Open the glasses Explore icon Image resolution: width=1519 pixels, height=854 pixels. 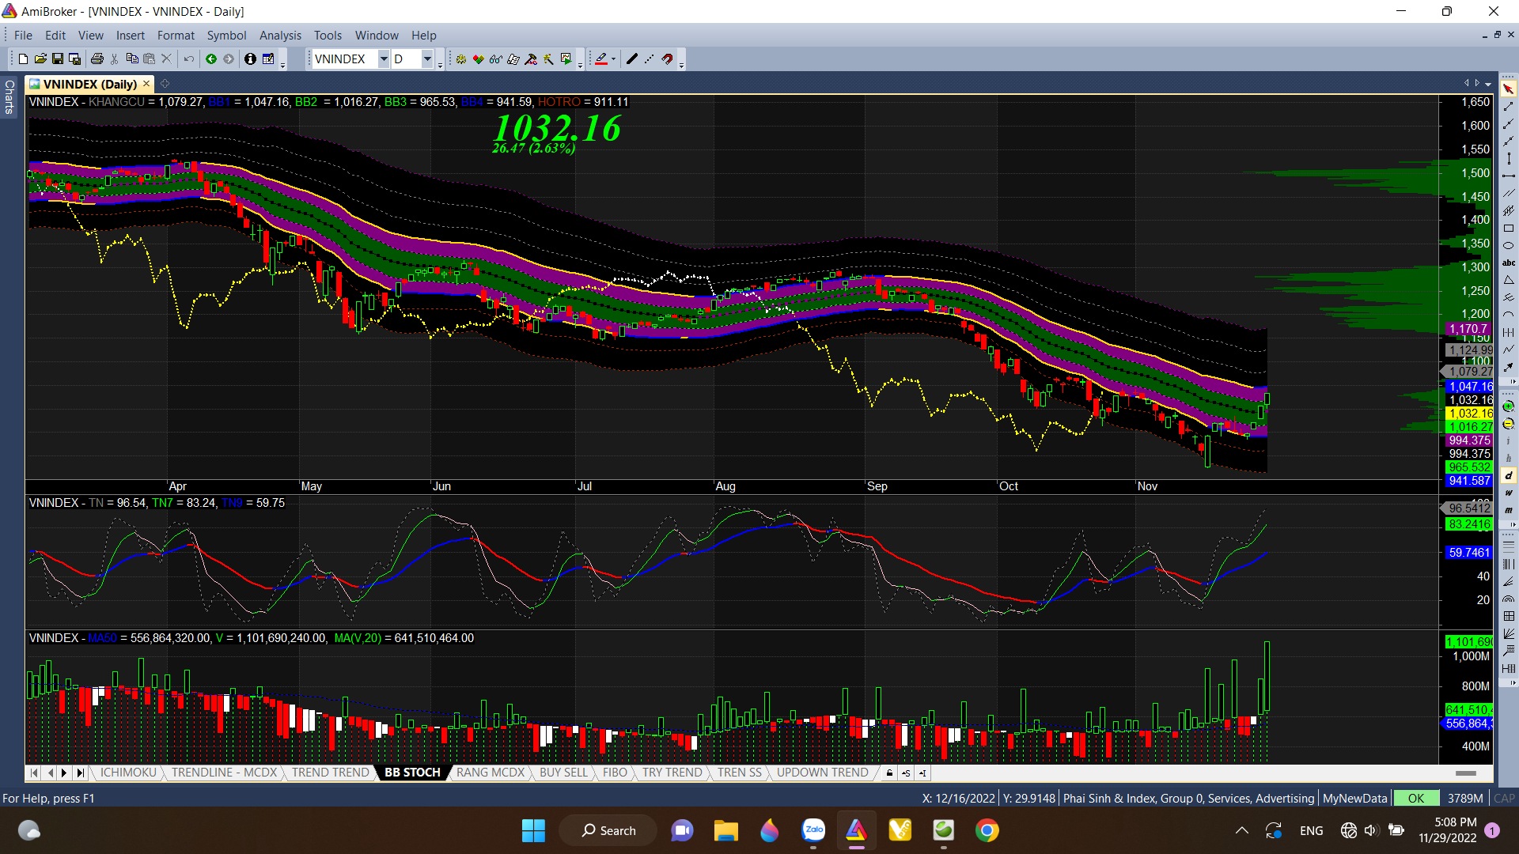pyautogui.click(x=496, y=59)
